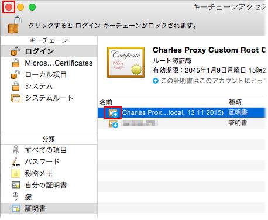Sort by 種類 column header
The width and height of the screenshot is (268, 220).
[235, 102]
